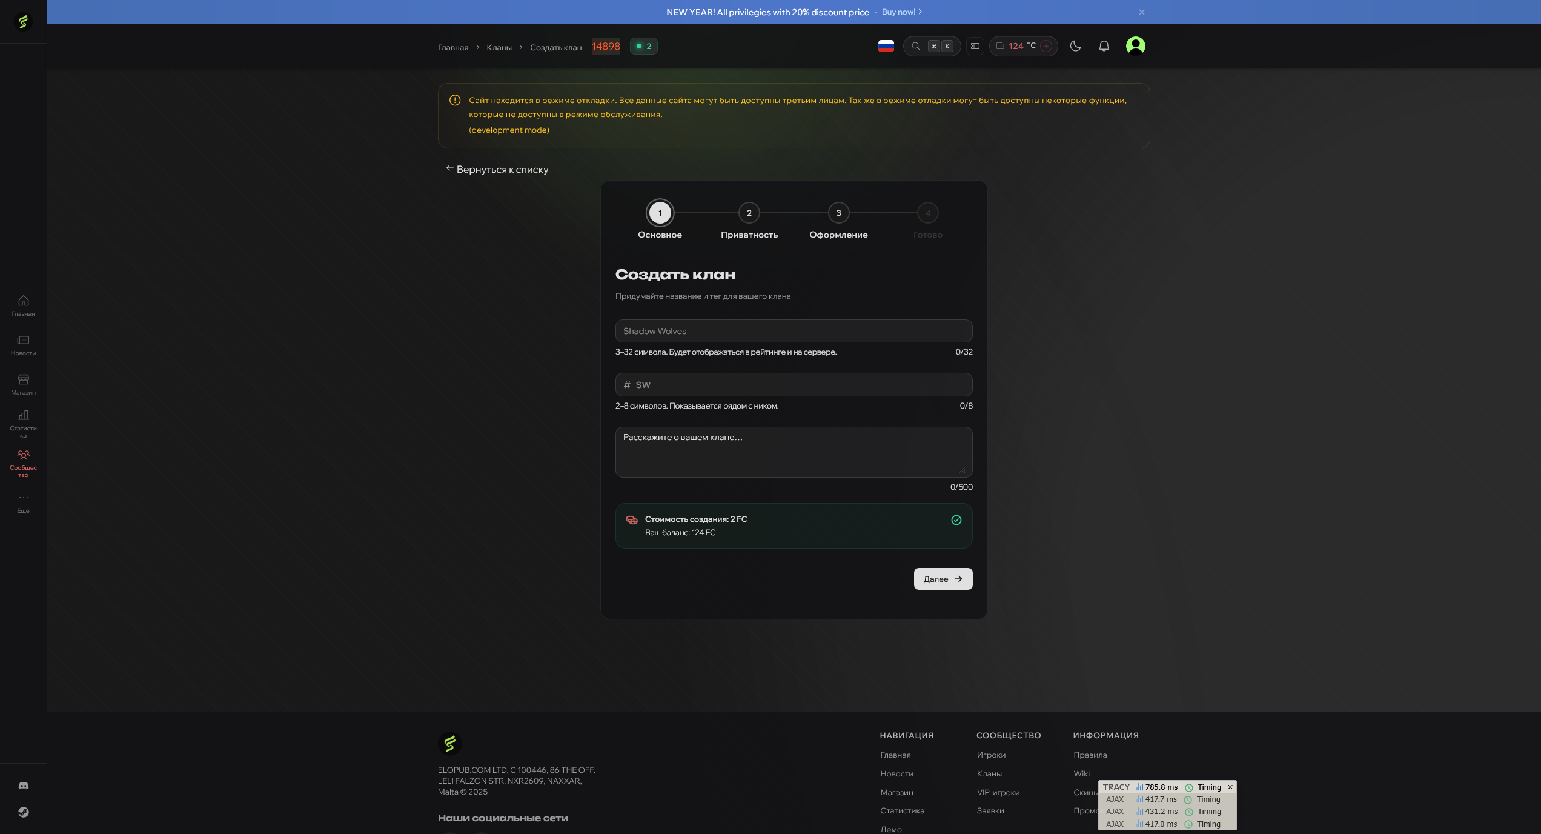Click the promo ticket icon in the header
The height and width of the screenshot is (834, 1541).
975,45
